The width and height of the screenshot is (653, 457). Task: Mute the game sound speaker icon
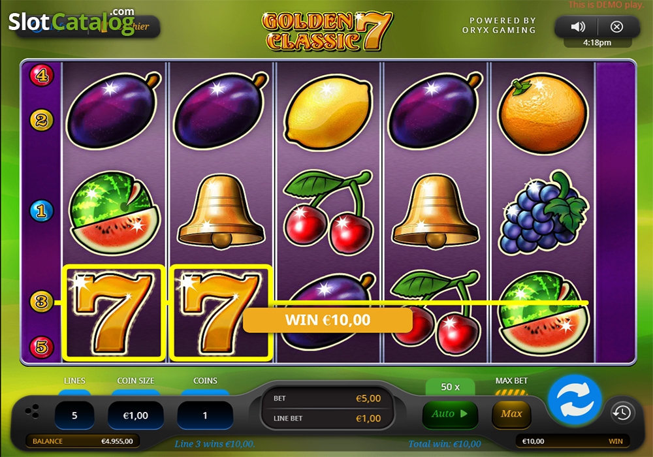[578, 27]
